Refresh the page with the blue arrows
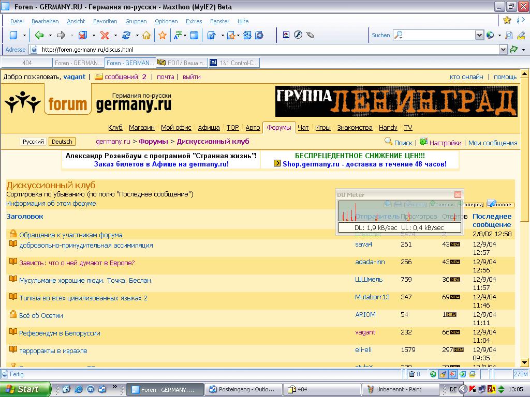 click(126, 35)
